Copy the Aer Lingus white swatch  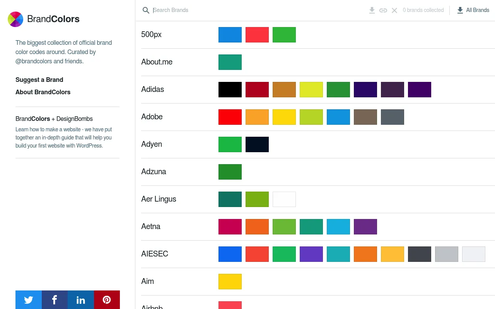[284, 199]
